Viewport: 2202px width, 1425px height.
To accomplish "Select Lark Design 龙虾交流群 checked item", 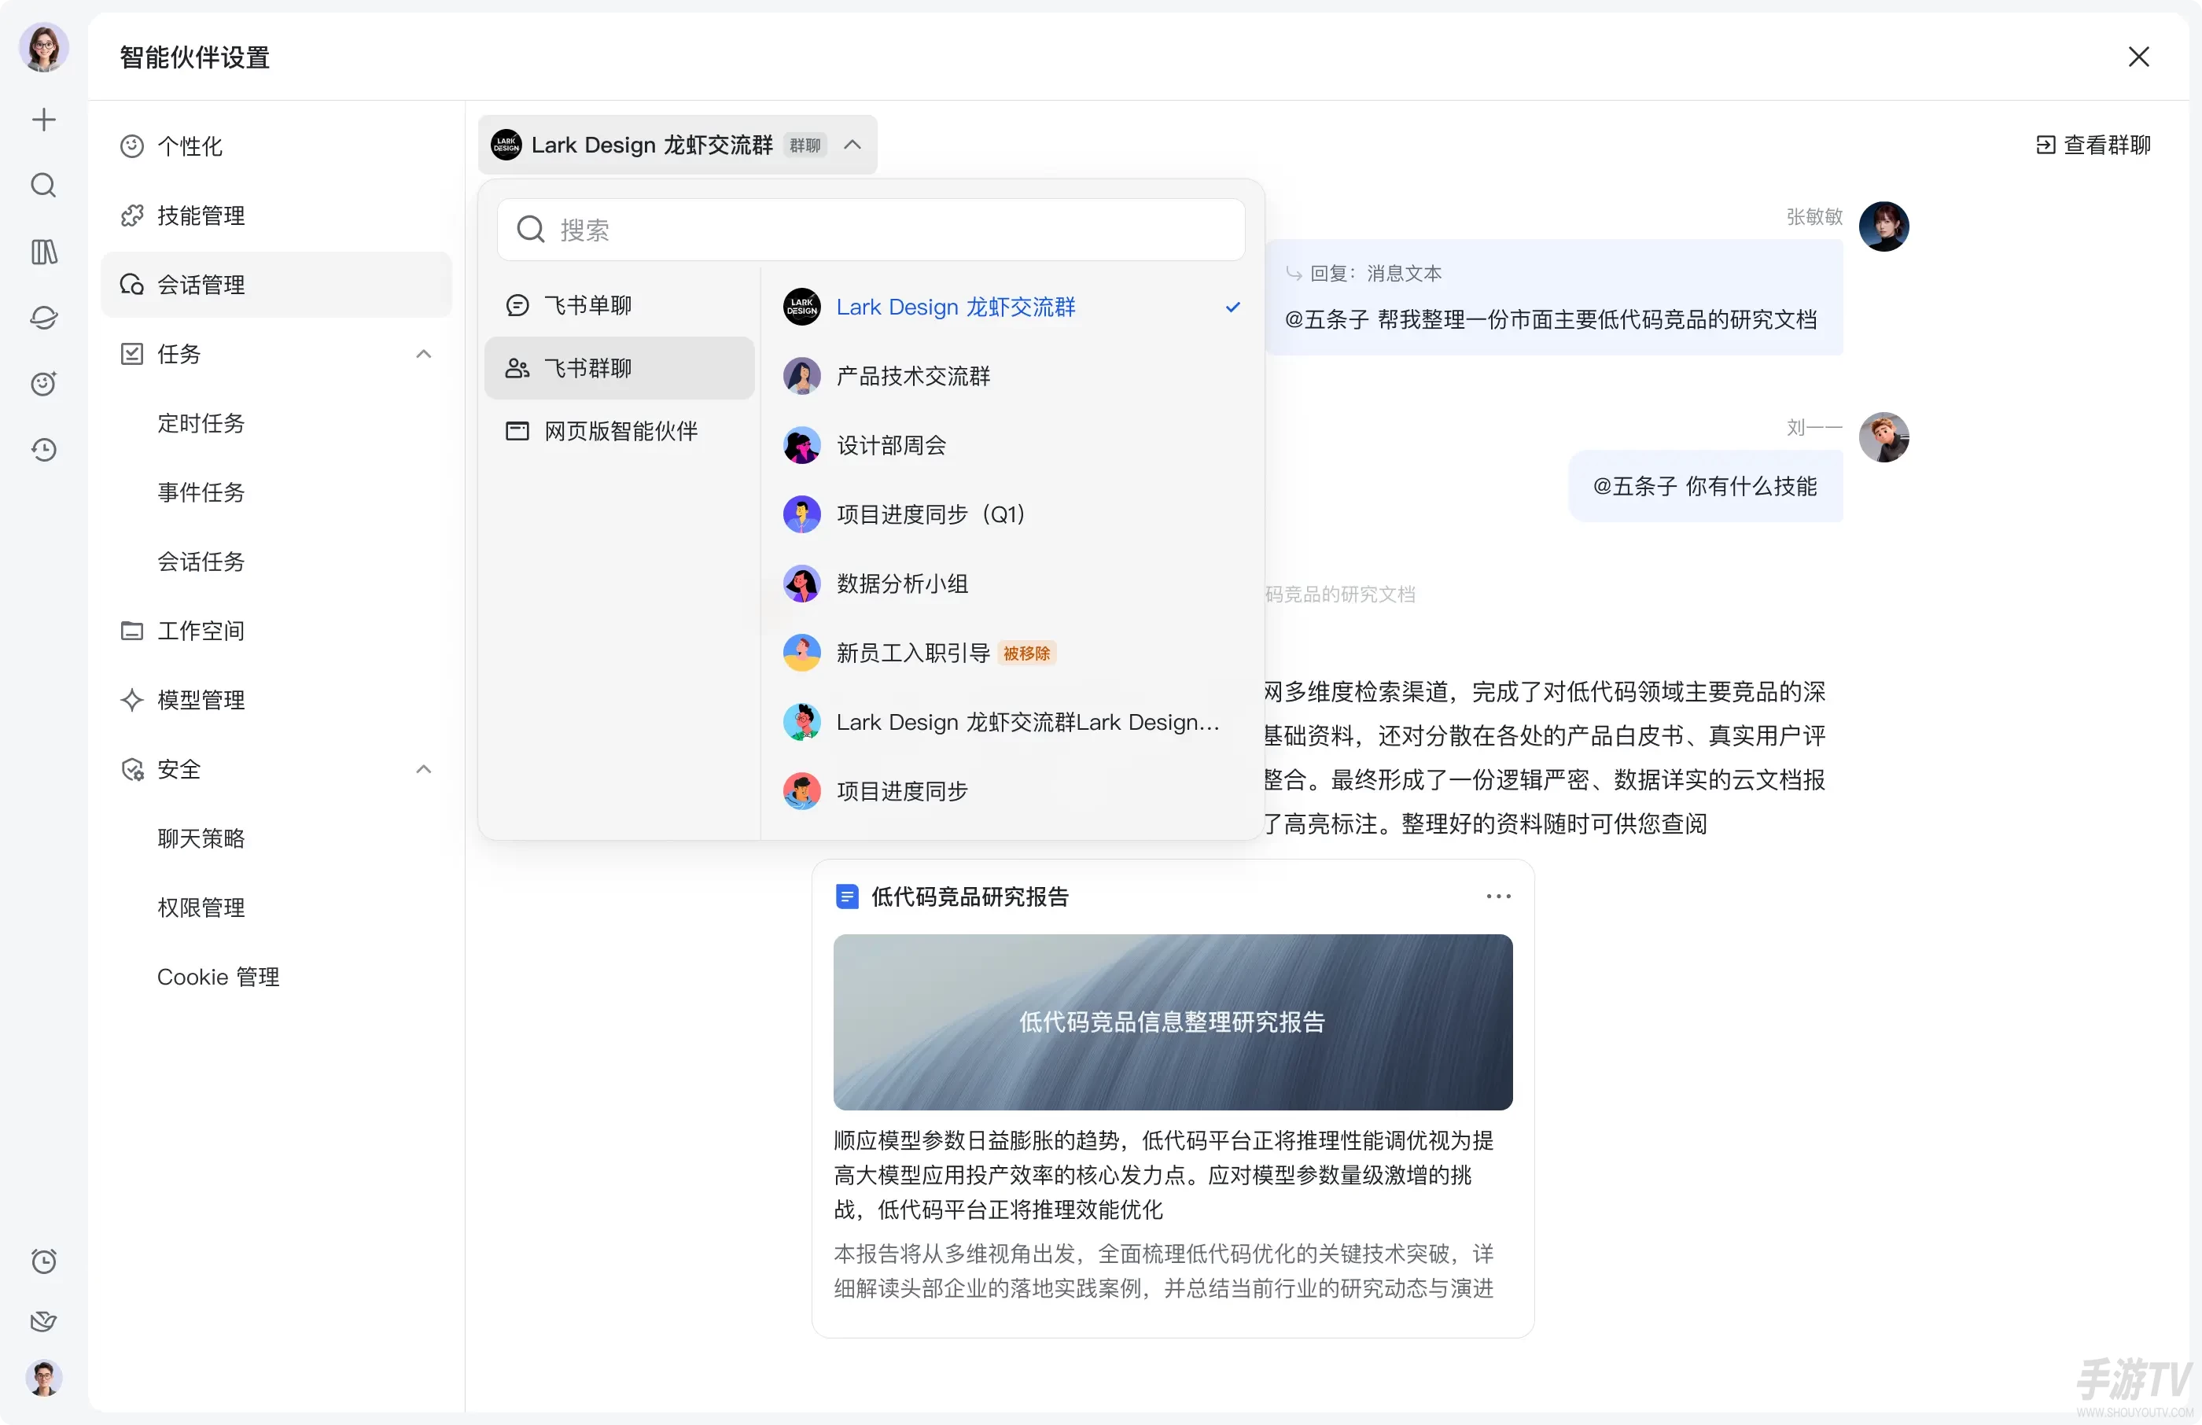I will click(1012, 307).
